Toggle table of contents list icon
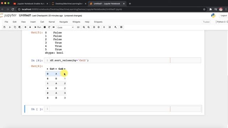 [110, 27]
